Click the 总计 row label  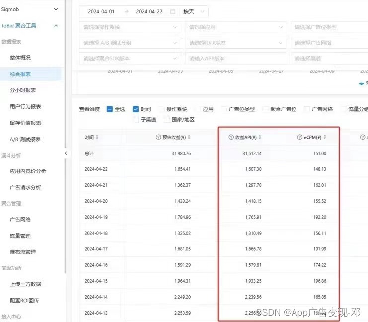click(89, 154)
